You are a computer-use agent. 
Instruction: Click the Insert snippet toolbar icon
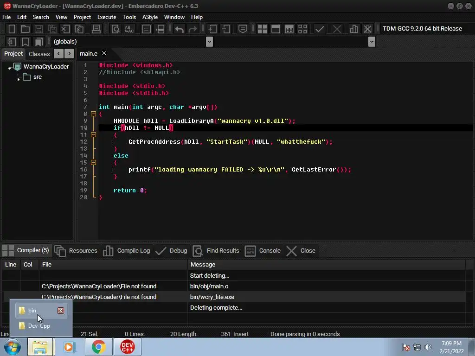(12, 41)
